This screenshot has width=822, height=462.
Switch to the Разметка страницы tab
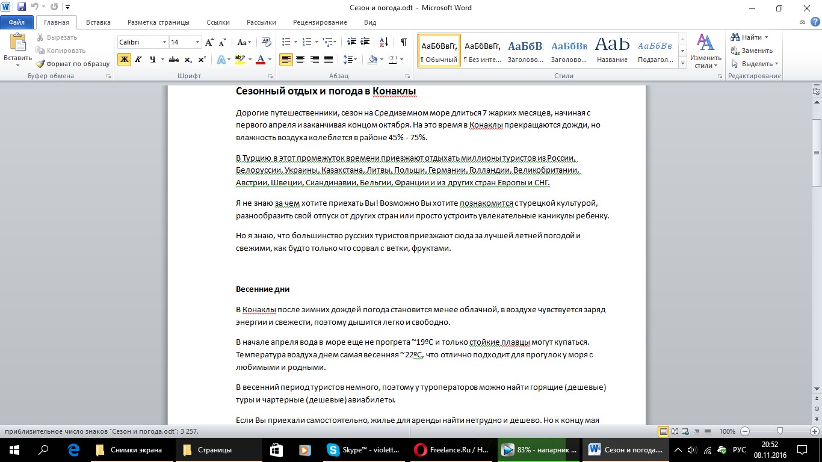[158, 22]
